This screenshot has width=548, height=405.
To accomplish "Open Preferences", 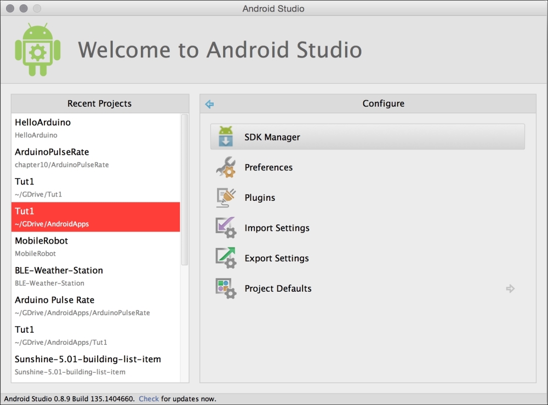I will (x=367, y=167).
